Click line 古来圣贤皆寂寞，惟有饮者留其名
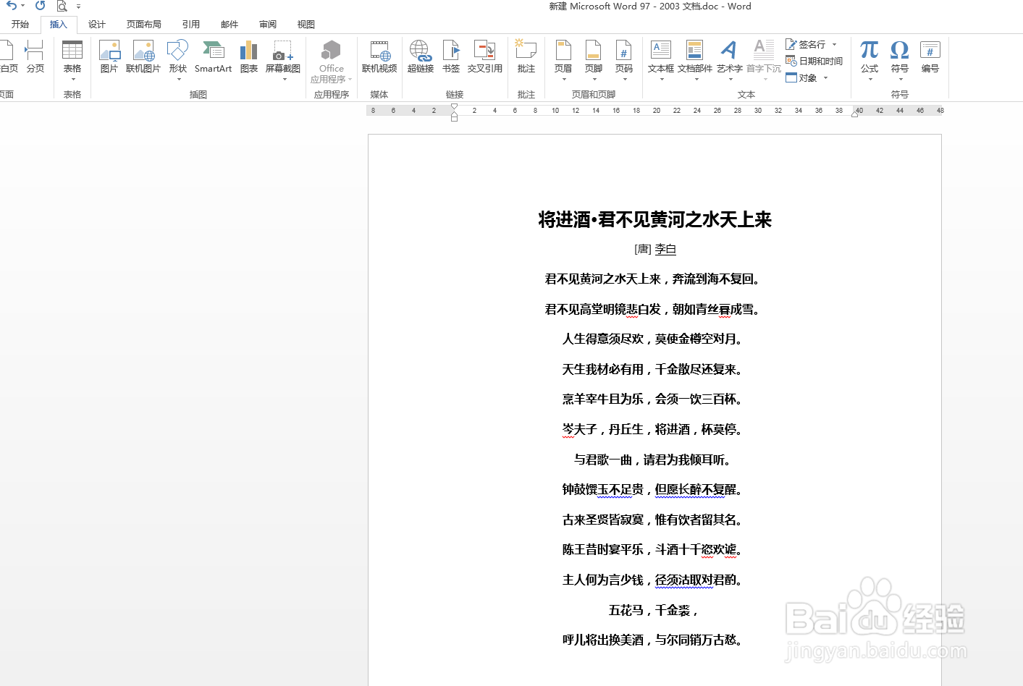 tap(652, 520)
